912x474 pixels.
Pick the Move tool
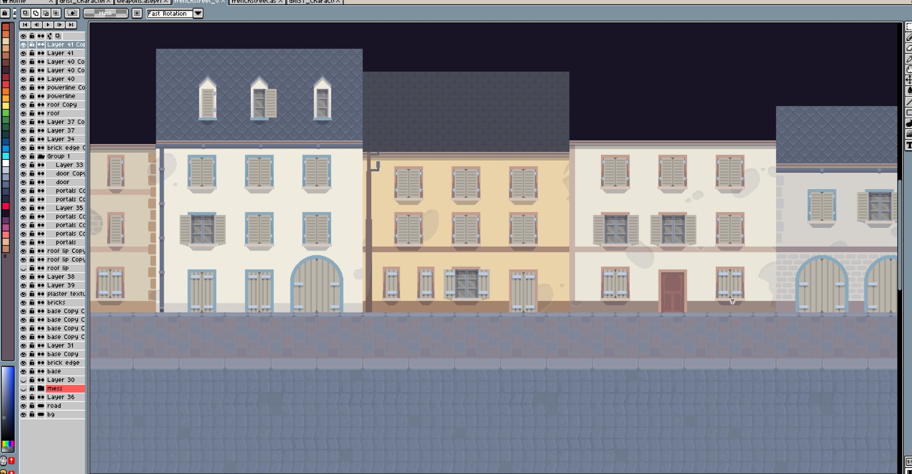tap(909, 80)
